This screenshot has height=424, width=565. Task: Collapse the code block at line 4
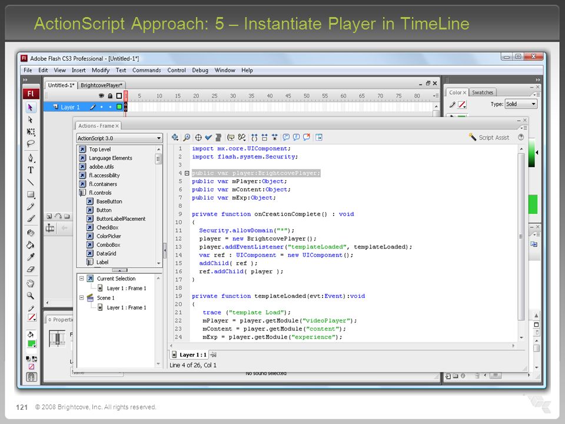(187, 173)
